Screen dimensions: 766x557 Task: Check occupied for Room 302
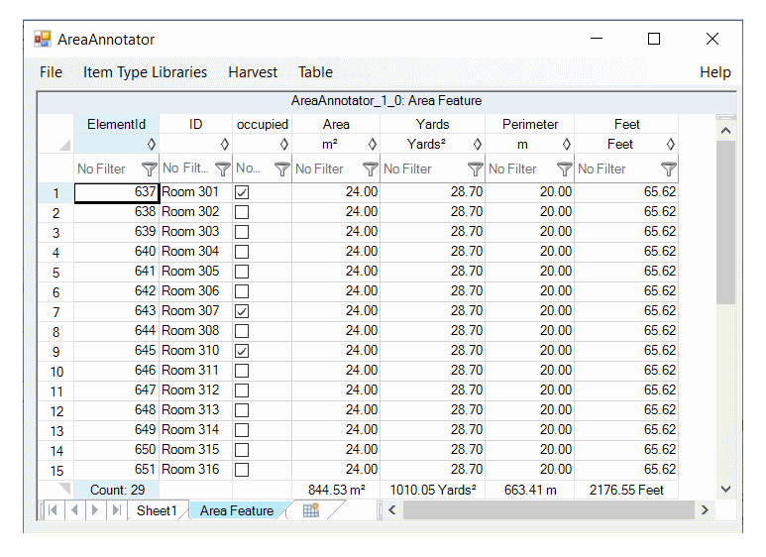pyautogui.click(x=242, y=212)
